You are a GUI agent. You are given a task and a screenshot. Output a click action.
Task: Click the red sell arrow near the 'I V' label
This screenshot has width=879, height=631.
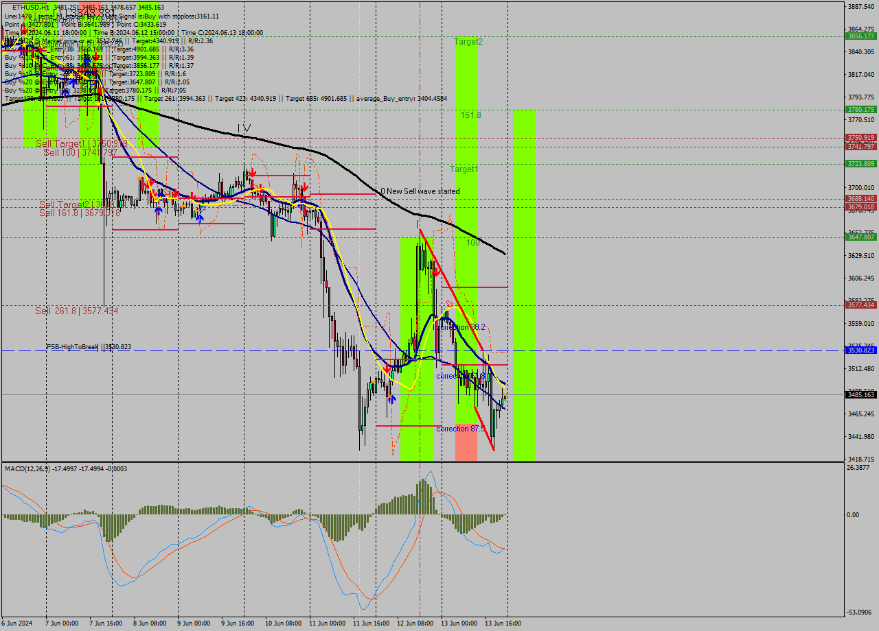tap(252, 171)
